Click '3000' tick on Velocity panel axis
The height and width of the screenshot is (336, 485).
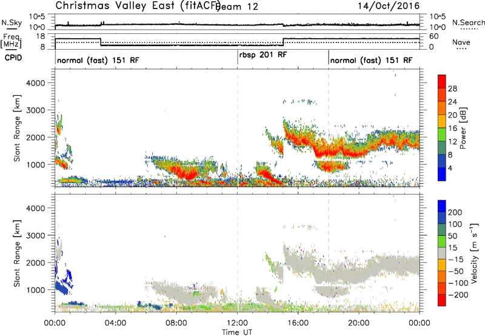[x=35, y=235]
